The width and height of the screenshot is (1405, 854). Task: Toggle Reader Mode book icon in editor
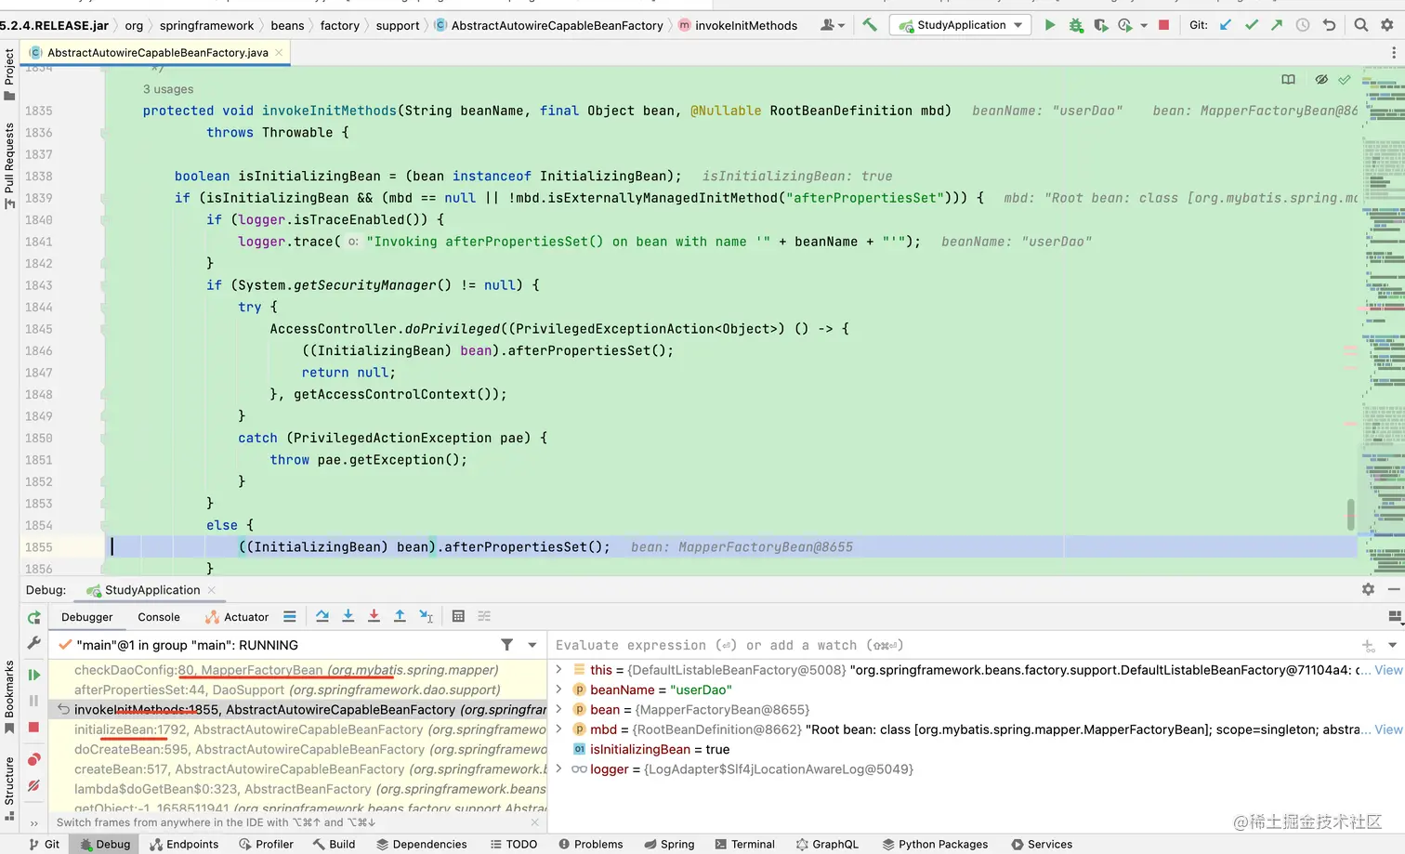pyautogui.click(x=1288, y=80)
